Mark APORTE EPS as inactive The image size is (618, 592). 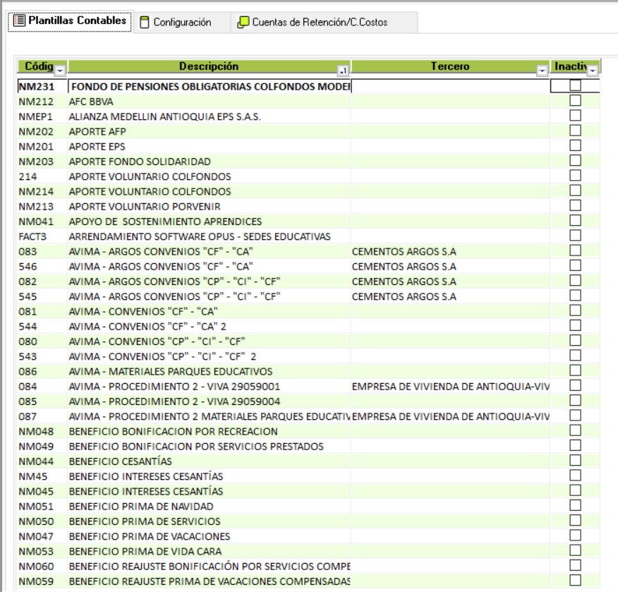(x=575, y=145)
